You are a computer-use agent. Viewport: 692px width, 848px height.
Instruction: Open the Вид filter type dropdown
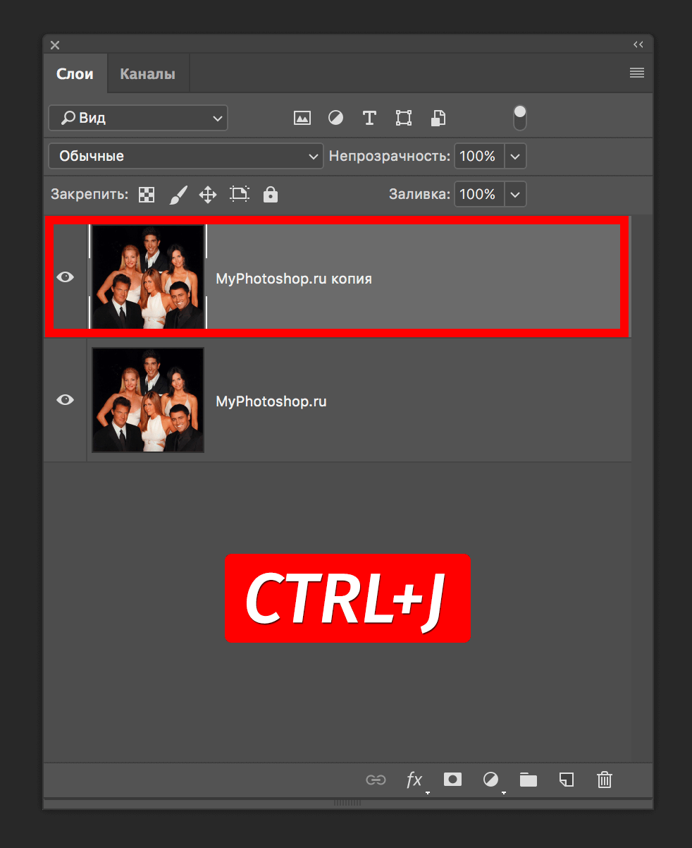click(x=138, y=118)
